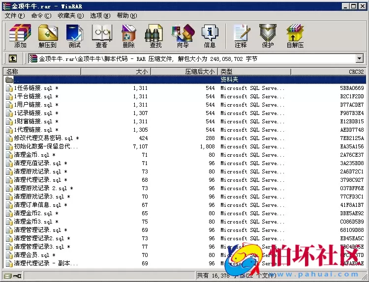Click the drive icon in status bar

click(x=8, y=276)
